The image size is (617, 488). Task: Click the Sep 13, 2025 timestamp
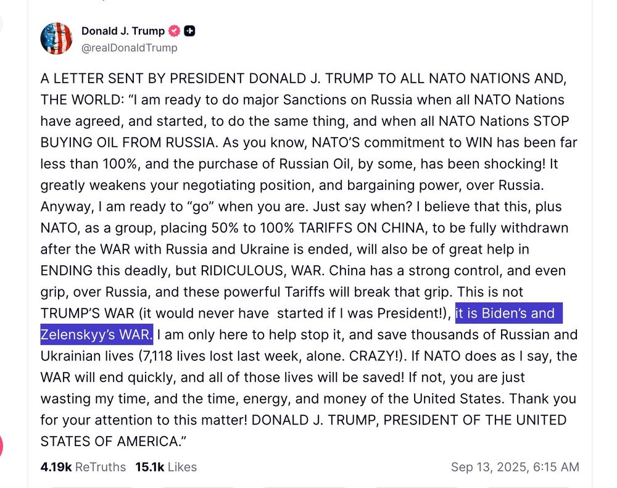pos(515,467)
